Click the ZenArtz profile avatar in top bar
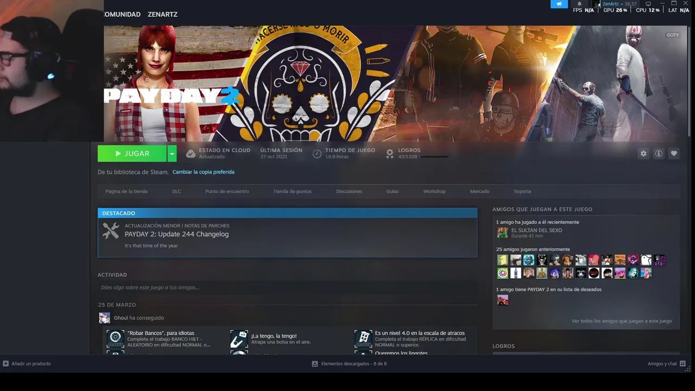The image size is (695, 391). pos(597,4)
